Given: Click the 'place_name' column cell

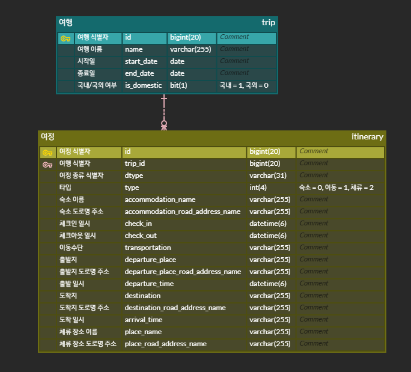Looking at the screenshot, I should pos(184,332).
